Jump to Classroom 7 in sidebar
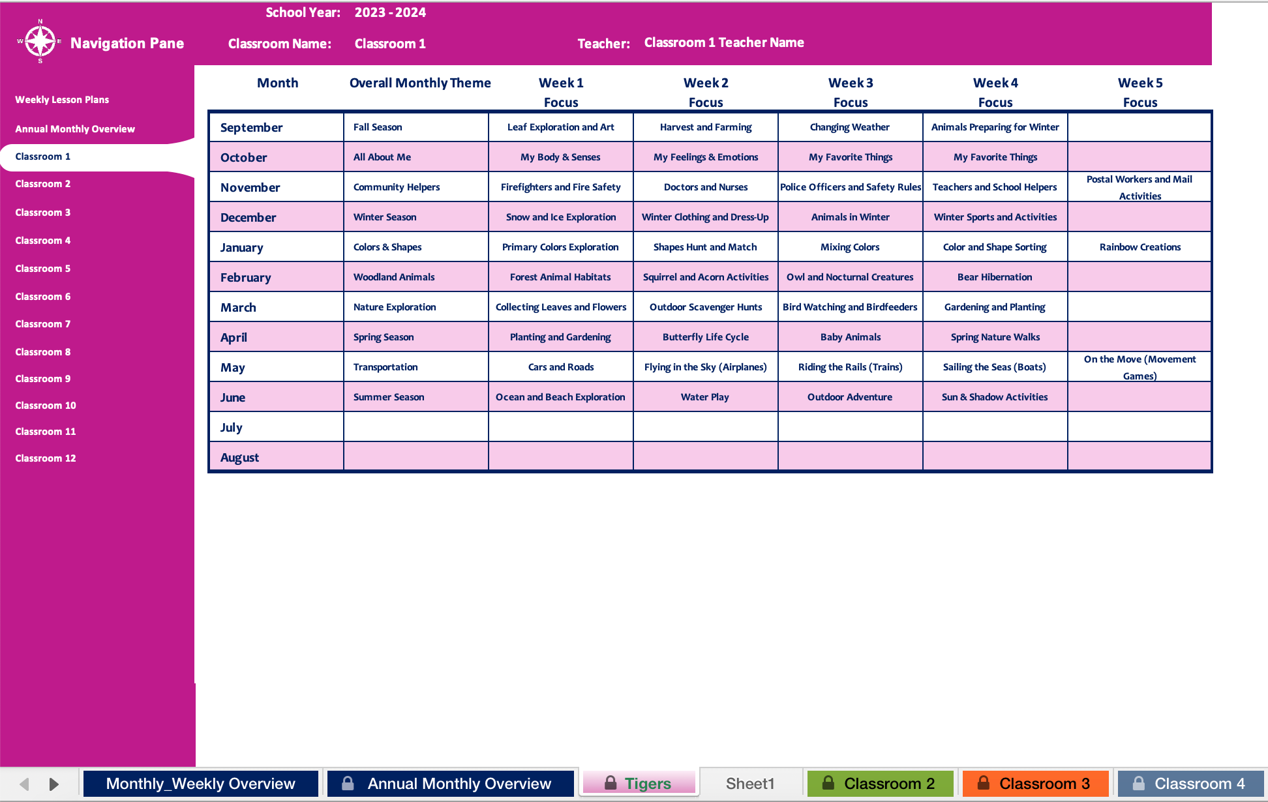The image size is (1268, 802). [x=43, y=324]
